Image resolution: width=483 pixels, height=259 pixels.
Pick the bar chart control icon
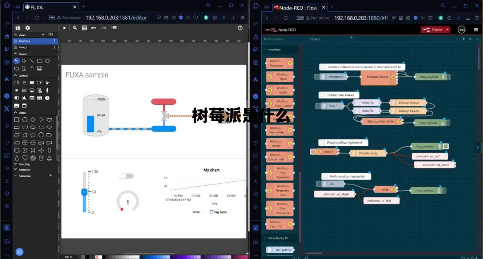click(x=24, y=98)
